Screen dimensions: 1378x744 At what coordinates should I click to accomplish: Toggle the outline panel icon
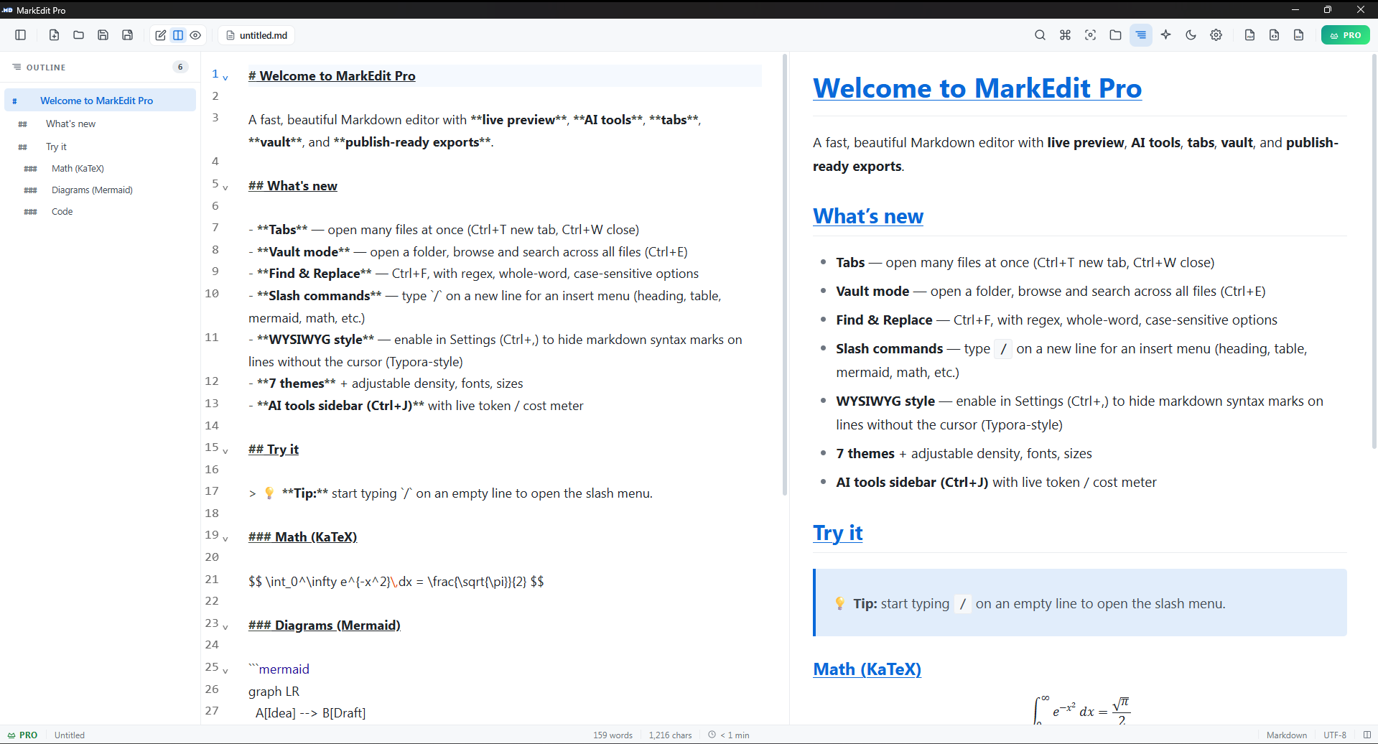pyautogui.click(x=1140, y=35)
